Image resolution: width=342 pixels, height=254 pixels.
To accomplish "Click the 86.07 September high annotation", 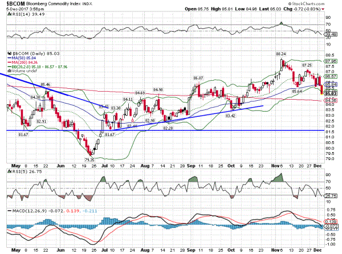I will [198, 78].
